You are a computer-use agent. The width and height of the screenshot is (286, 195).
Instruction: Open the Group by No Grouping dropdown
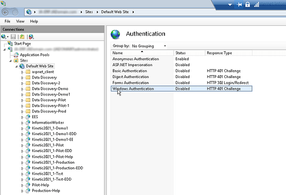pos(149,46)
